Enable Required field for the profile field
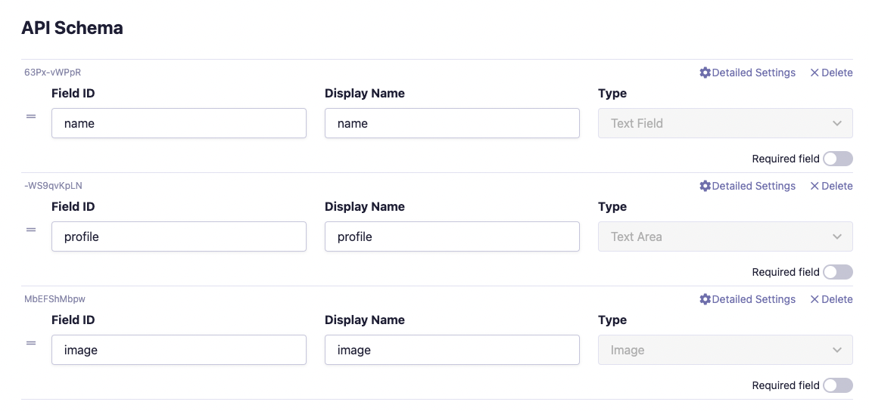 click(x=837, y=272)
